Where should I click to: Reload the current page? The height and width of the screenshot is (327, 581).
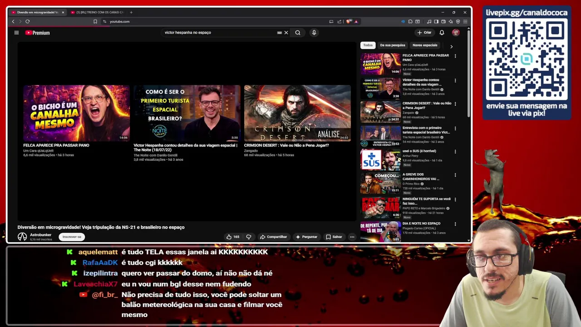(28, 21)
